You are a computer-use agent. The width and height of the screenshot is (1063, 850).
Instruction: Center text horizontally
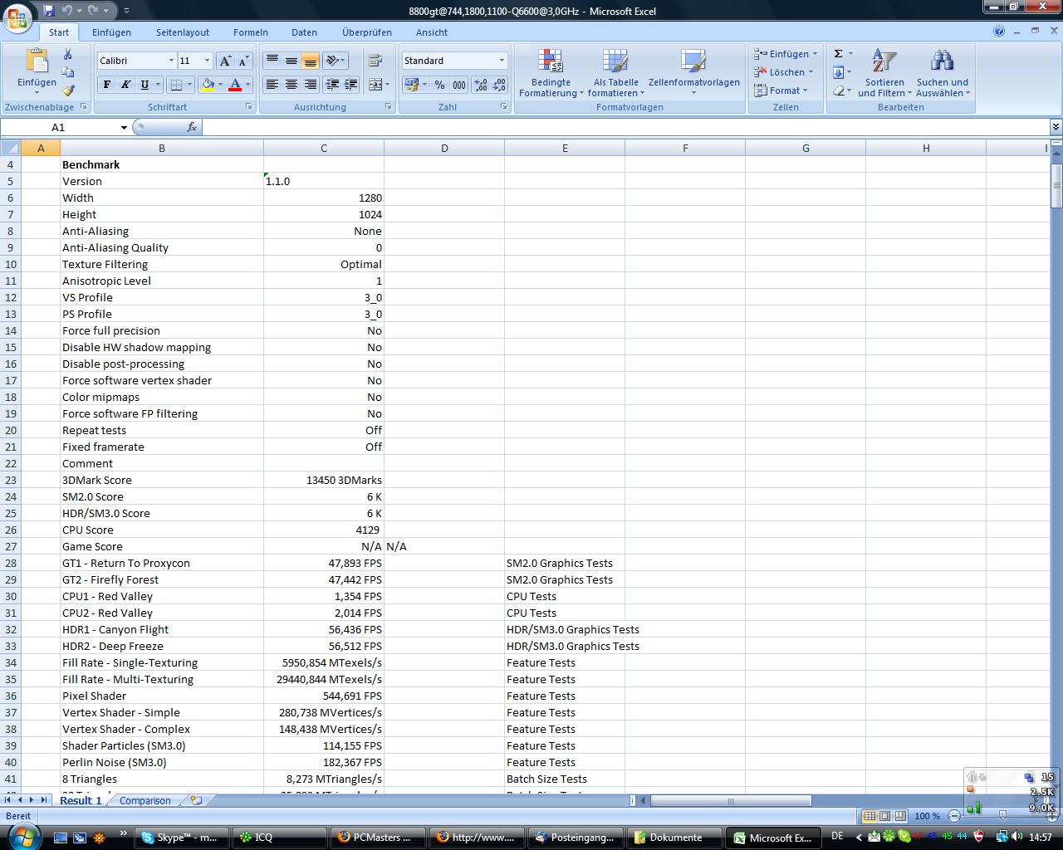click(x=291, y=85)
